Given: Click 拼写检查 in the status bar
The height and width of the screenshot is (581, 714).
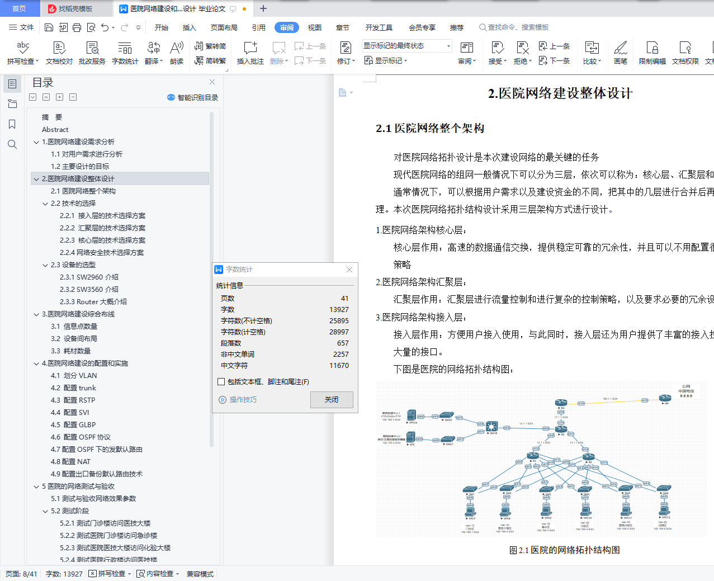Looking at the screenshot, I should [x=110, y=574].
